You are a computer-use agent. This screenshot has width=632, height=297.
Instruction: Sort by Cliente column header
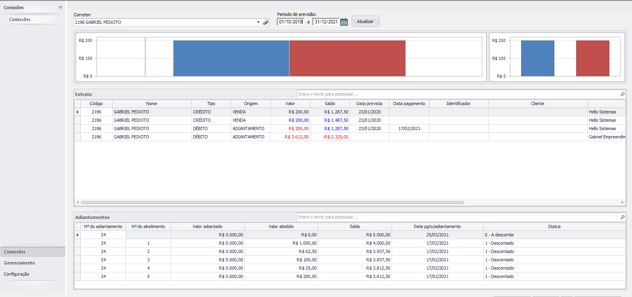tap(538, 103)
